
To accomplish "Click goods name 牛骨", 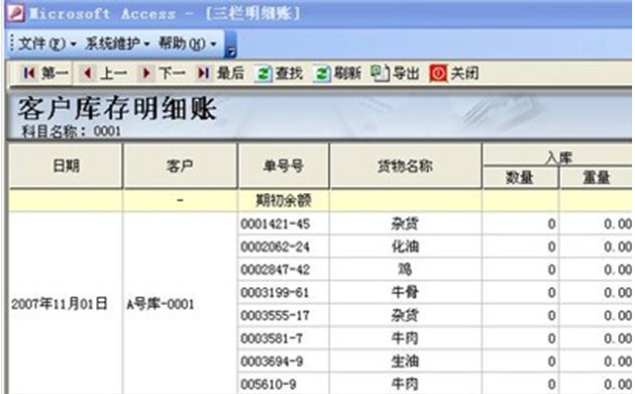I will [x=405, y=292].
